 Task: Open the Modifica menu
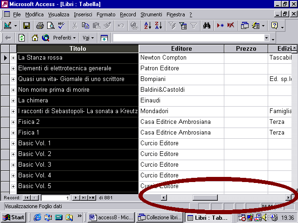point(35,14)
